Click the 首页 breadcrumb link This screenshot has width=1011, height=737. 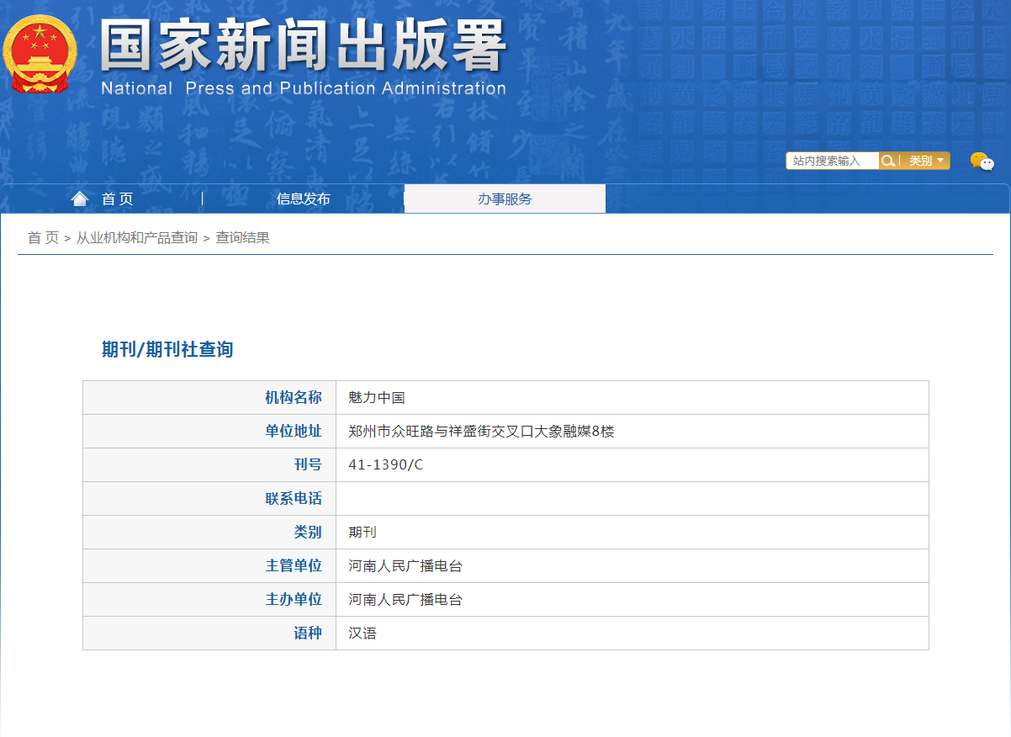tap(43, 238)
